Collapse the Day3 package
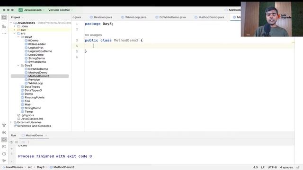The width and height of the screenshot is (303, 170). (18, 66)
